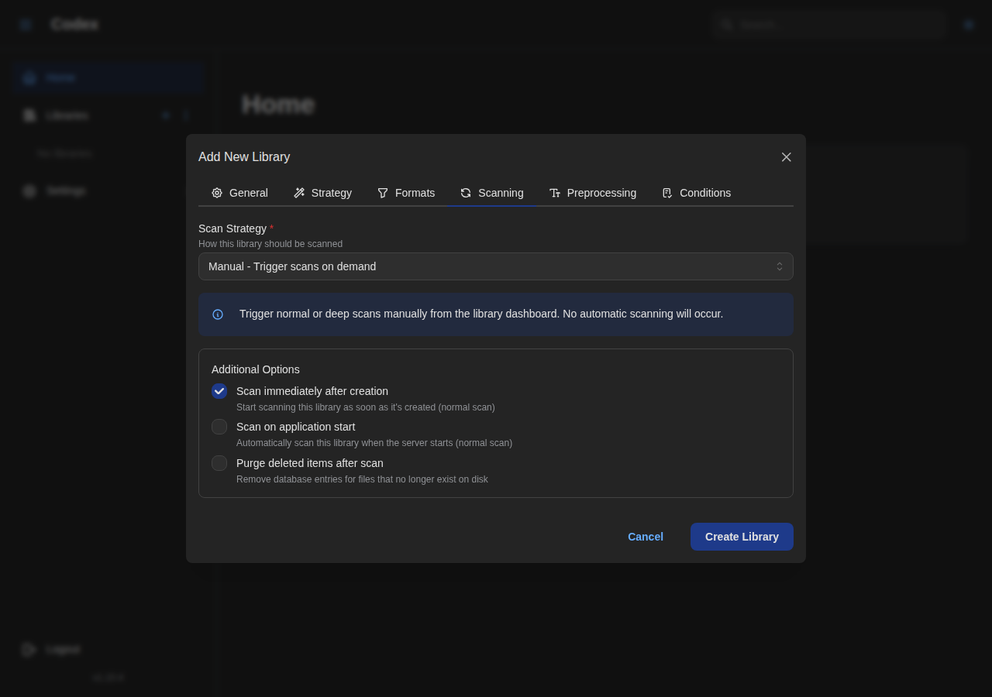Screen dimensions: 992x697
Task: Enable Purge deleted items after scan
Action: tap(219, 462)
